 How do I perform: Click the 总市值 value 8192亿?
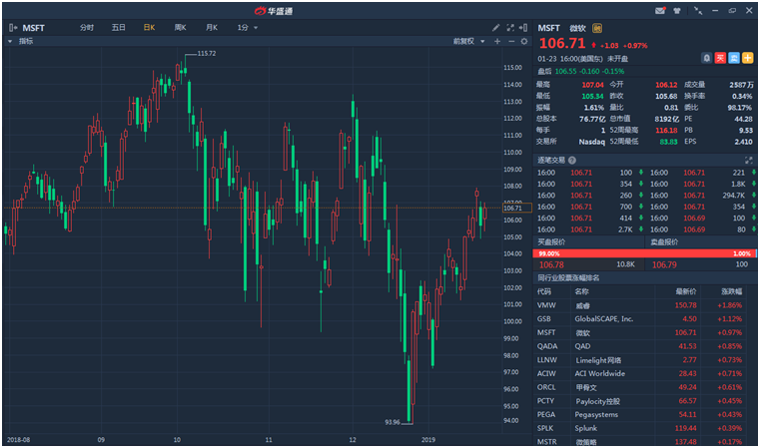[666, 119]
